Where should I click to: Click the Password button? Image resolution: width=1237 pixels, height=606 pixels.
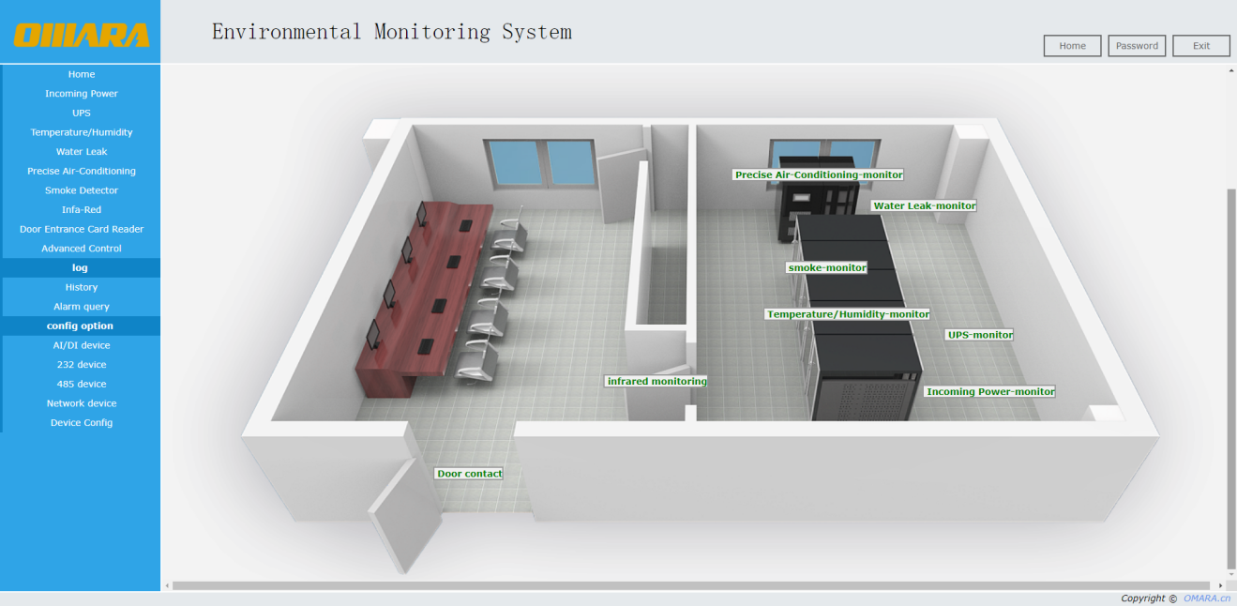(1137, 46)
